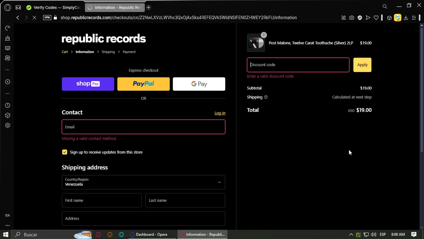
Task: Go to Cart breadcrumb link
Action: point(65,52)
